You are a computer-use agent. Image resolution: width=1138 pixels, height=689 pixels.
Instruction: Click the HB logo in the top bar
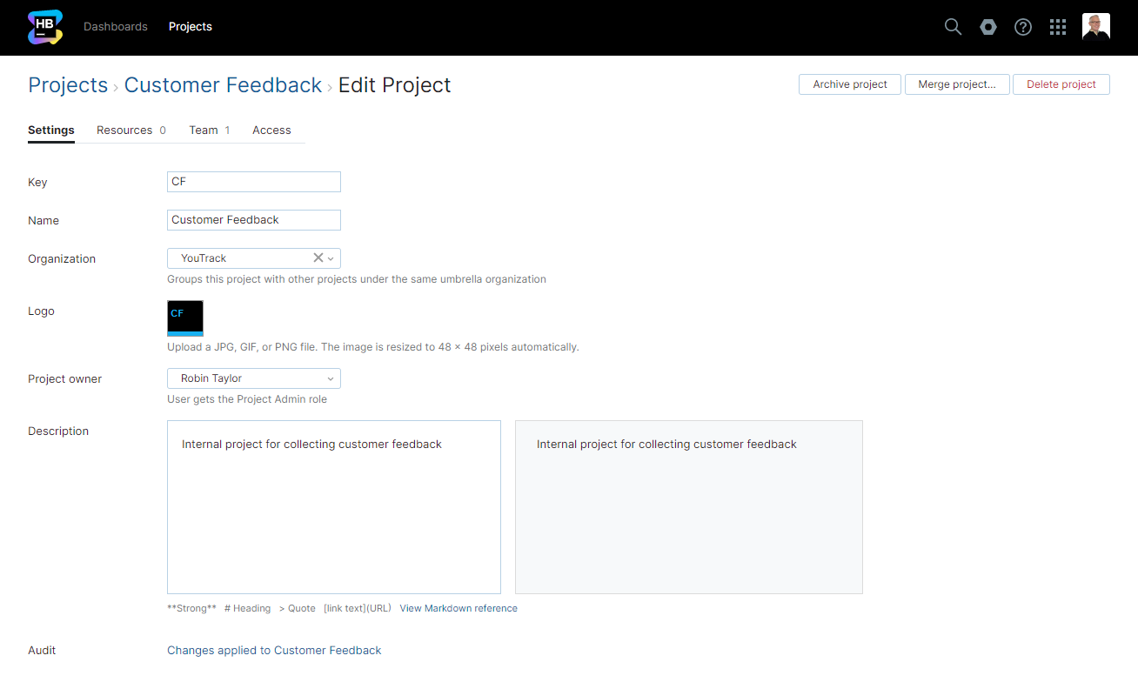[x=44, y=27]
